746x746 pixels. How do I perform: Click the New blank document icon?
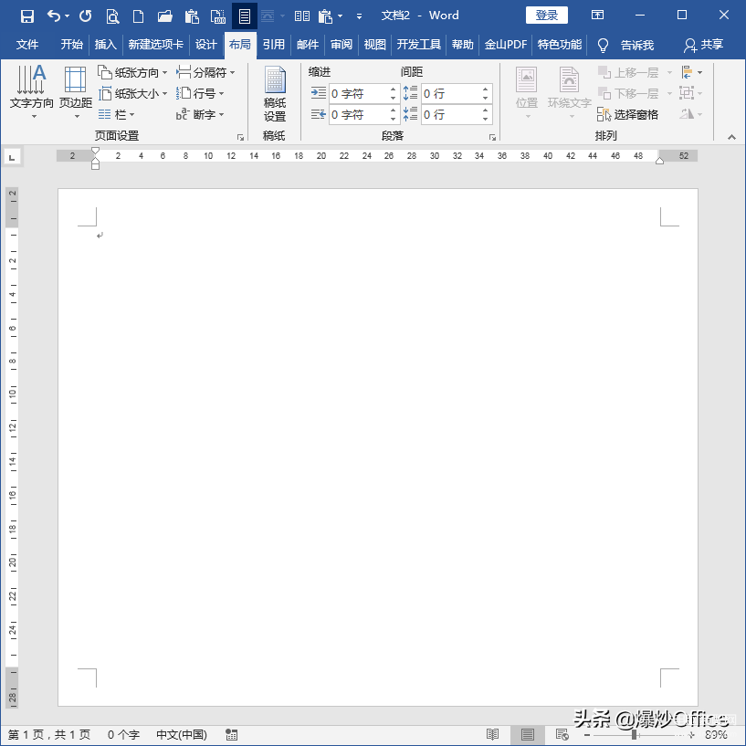pos(138,16)
